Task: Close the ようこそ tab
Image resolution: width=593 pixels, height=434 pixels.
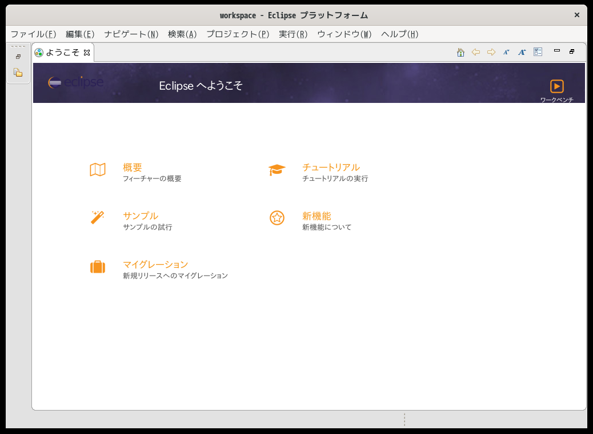Action: (87, 53)
